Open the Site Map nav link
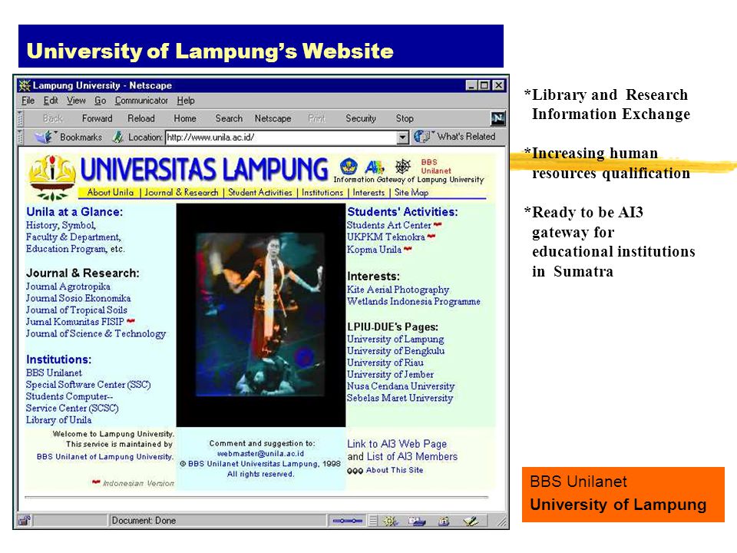This screenshot has height=553, width=737. [x=411, y=192]
